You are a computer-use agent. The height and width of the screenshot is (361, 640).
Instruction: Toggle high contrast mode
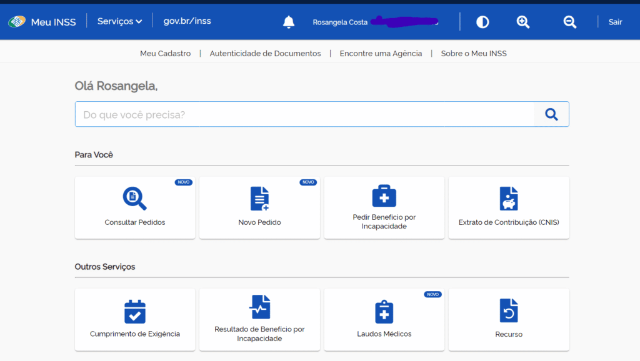point(482,21)
